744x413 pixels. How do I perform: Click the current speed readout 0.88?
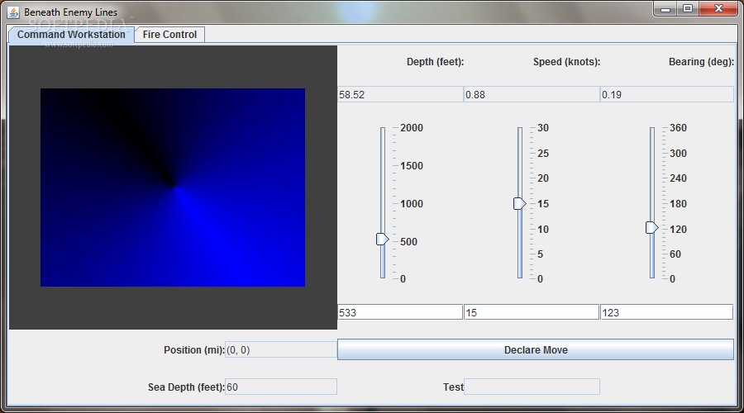click(x=532, y=94)
